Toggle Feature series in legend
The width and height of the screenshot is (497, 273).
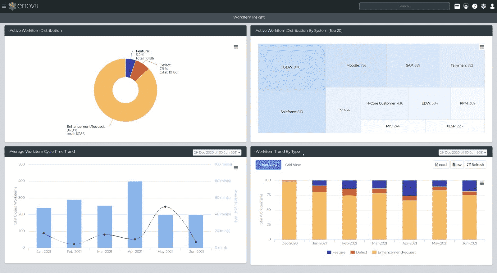[x=336, y=252]
